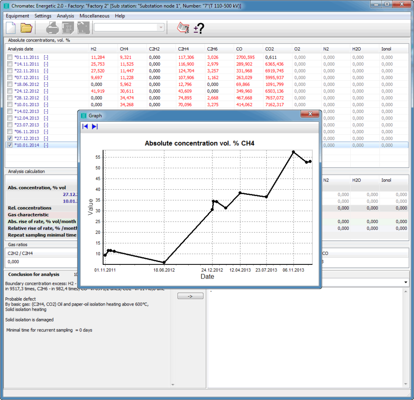Click the grayed-out calculator sheet toolbar icon
414x400 pixels.
coord(68,28)
